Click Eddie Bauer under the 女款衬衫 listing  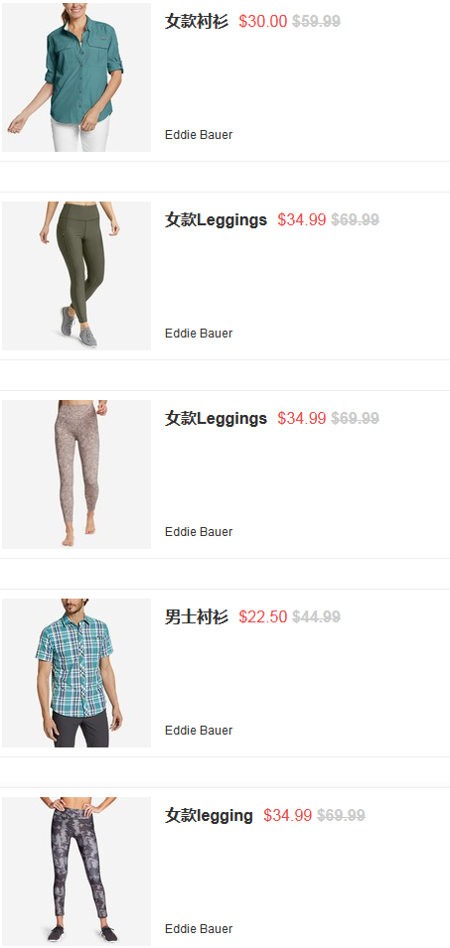tap(199, 135)
